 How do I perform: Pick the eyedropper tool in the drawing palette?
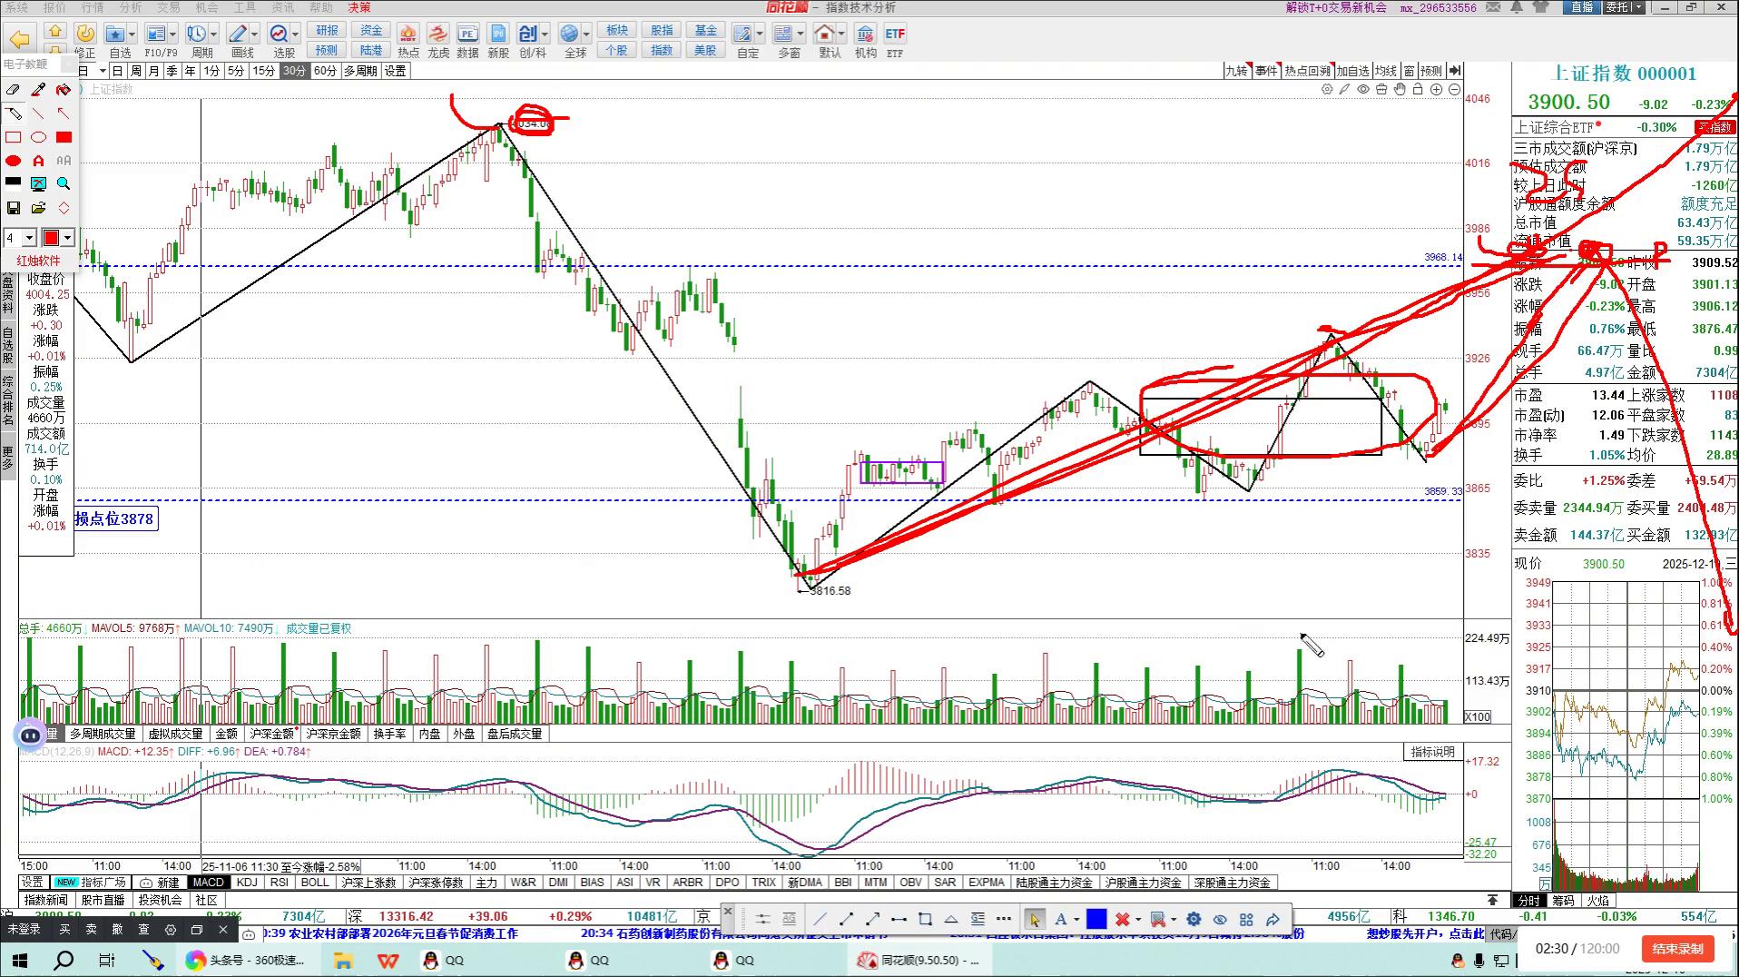pyautogui.click(x=38, y=90)
